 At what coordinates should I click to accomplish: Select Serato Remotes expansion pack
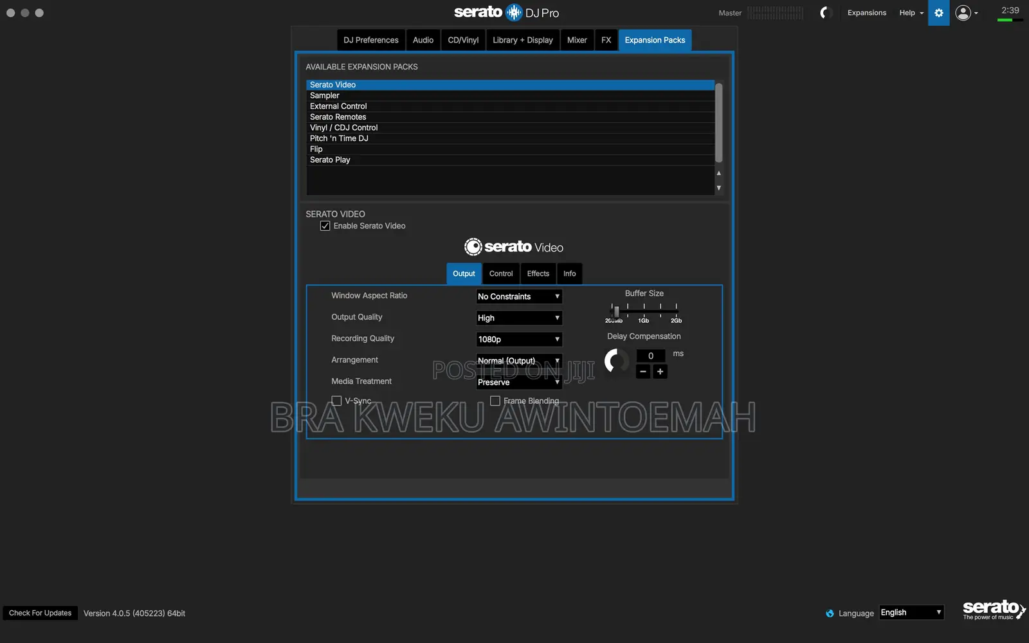510,117
